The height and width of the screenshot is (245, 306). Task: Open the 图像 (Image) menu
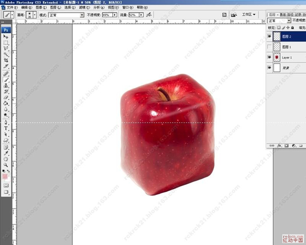tap(41, 7)
